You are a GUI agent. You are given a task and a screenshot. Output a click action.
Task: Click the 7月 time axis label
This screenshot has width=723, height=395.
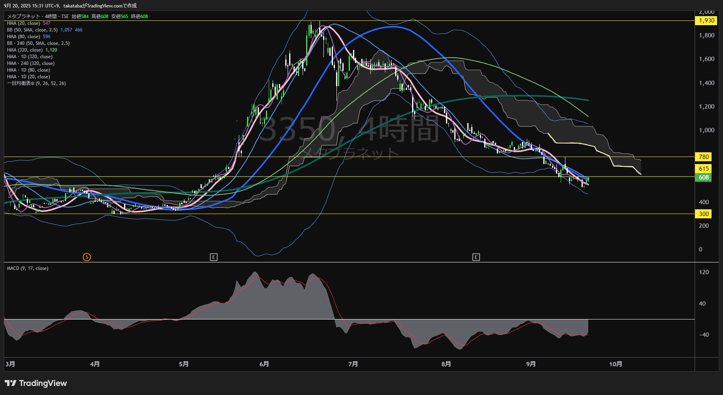[x=353, y=364]
